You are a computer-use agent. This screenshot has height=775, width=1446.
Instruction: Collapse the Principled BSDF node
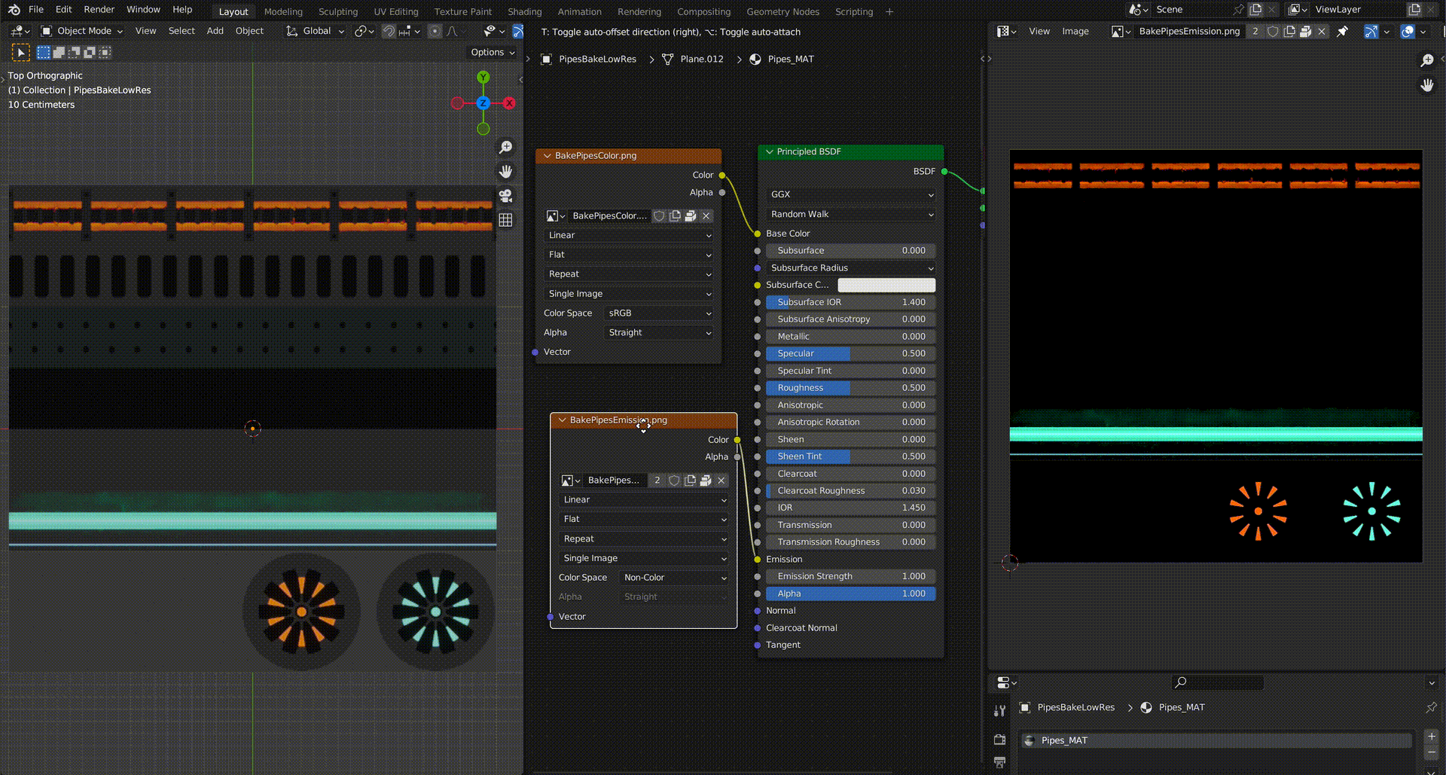tap(770, 152)
